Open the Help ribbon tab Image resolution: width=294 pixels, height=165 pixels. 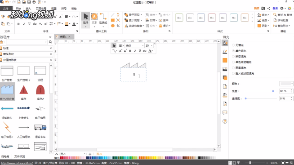tap(74, 9)
